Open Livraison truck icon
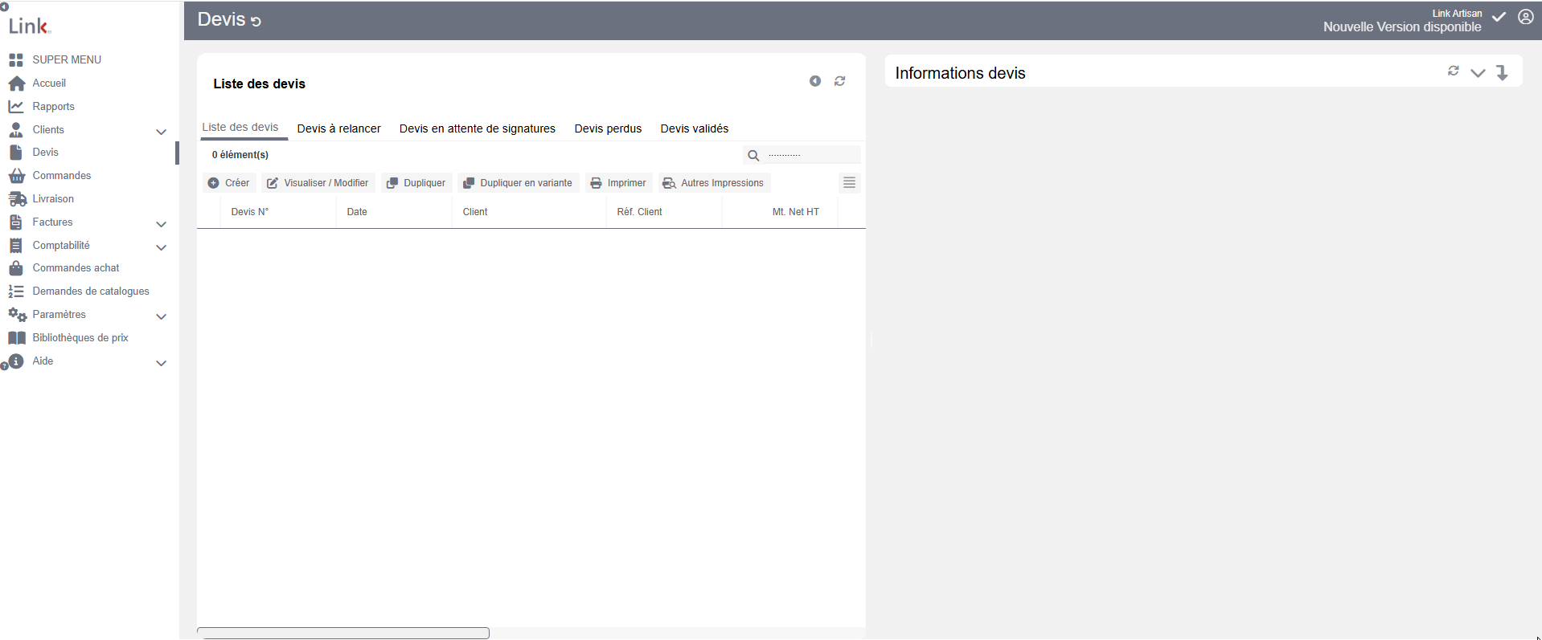This screenshot has width=1542, height=640. click(17, 199)
